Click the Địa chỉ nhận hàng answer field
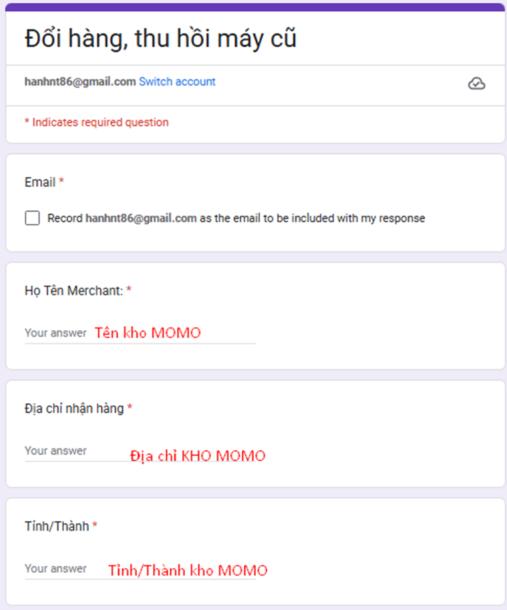The image size is (507, 610). tap(140, 451)
